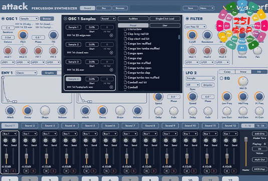
Task: Open the Browser tab
Action: (120, 8)
